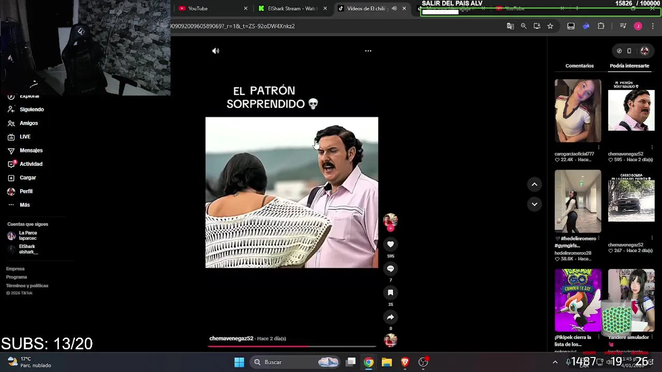Image resolution: width=662 pixels, height=372 pixels.
Task: Open the Empresa footer link
Action: point(15,269)
